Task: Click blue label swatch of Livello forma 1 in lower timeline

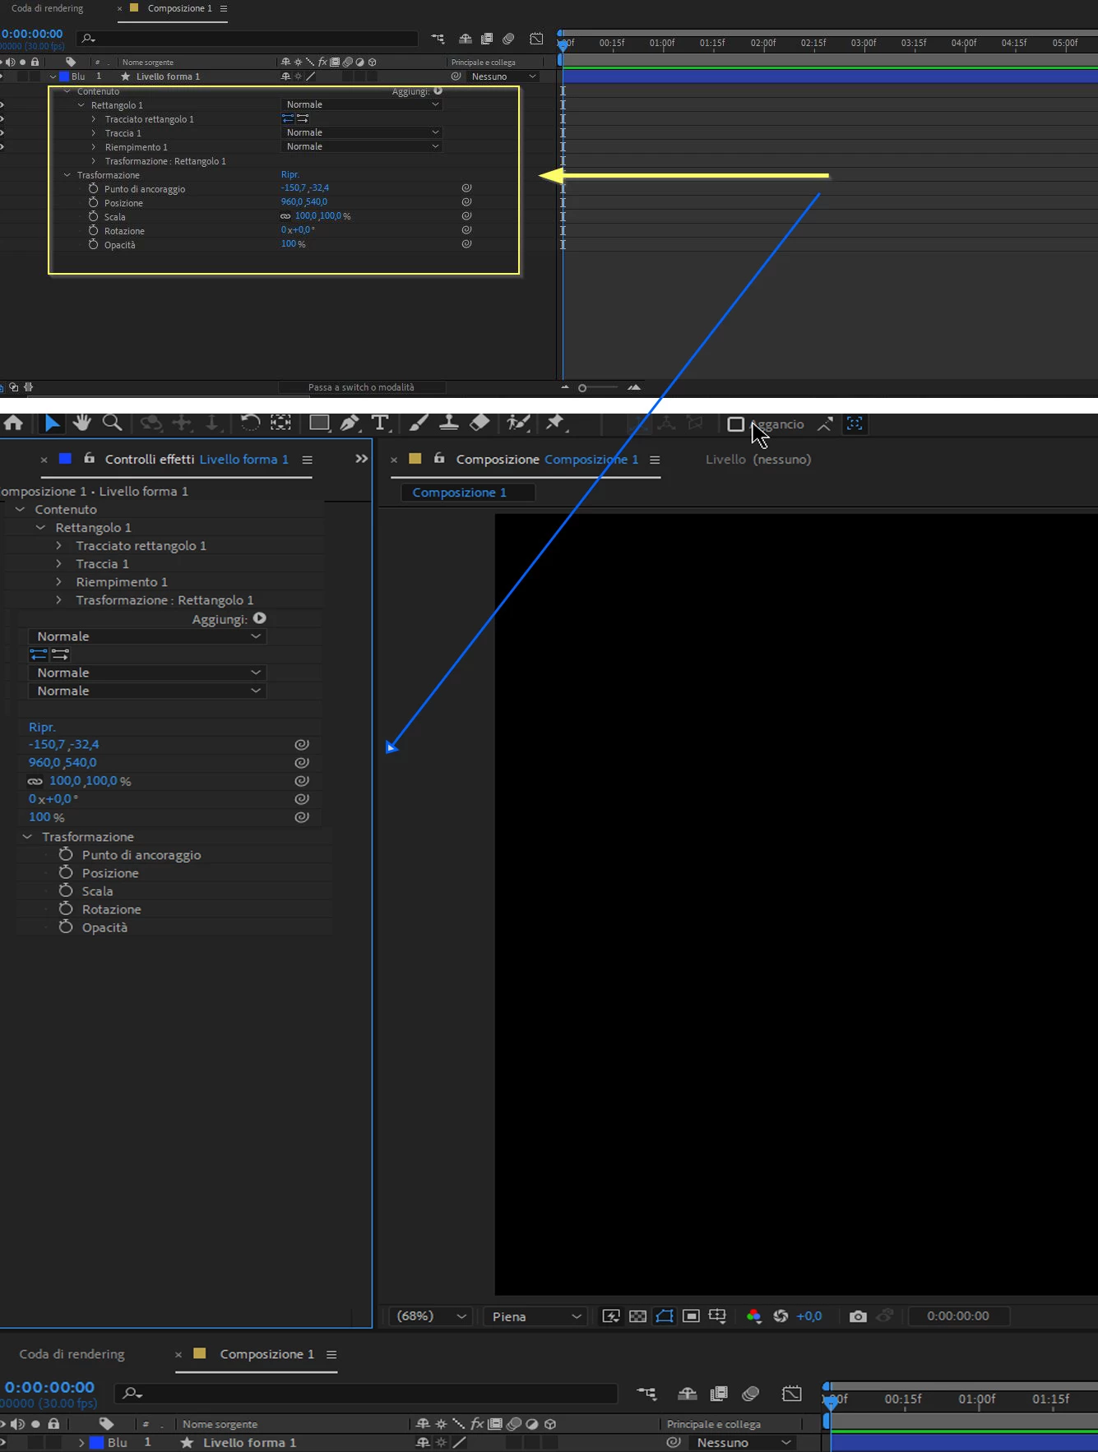Action: (x=96, y=1442)
